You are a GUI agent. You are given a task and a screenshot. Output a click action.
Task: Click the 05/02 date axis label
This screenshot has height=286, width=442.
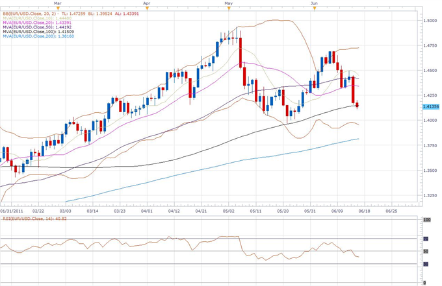coord(228,211)
